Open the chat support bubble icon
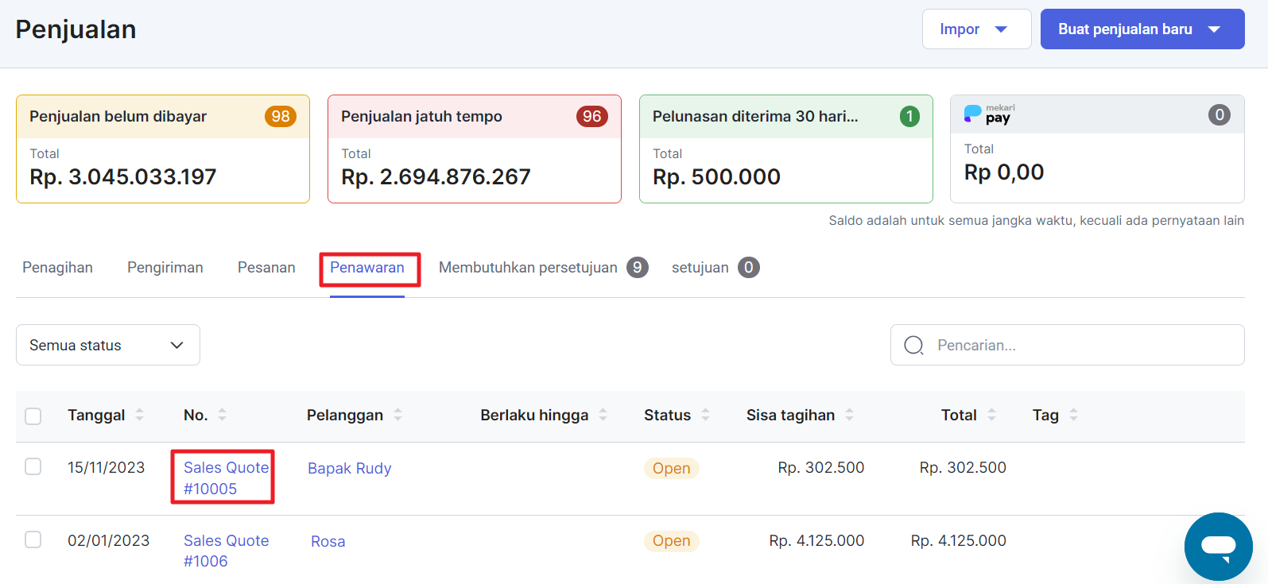1268x584 pixels. pyautogui.click(x=1218, y=547)
